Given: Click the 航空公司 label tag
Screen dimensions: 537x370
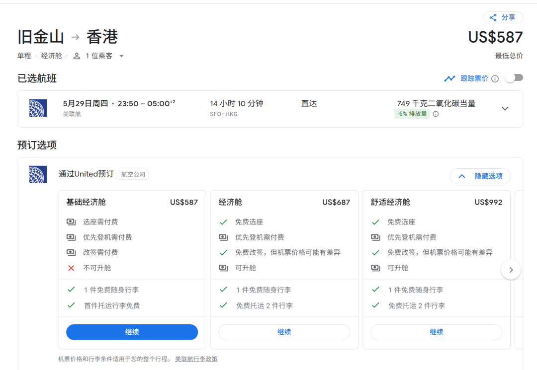Looking at the screenshot, I should 133,175.
